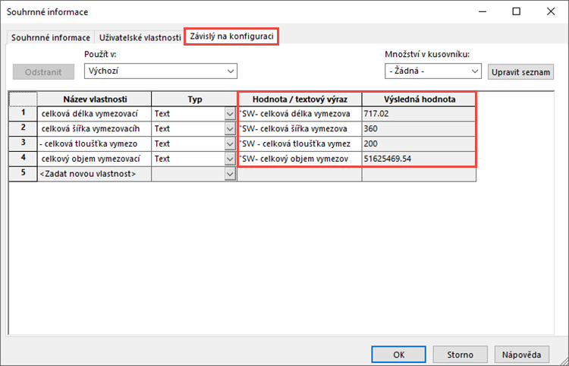Open Typ dropdown arrow in row 3
The height and width of the screenshot is (366, 569).
[231, 144]
